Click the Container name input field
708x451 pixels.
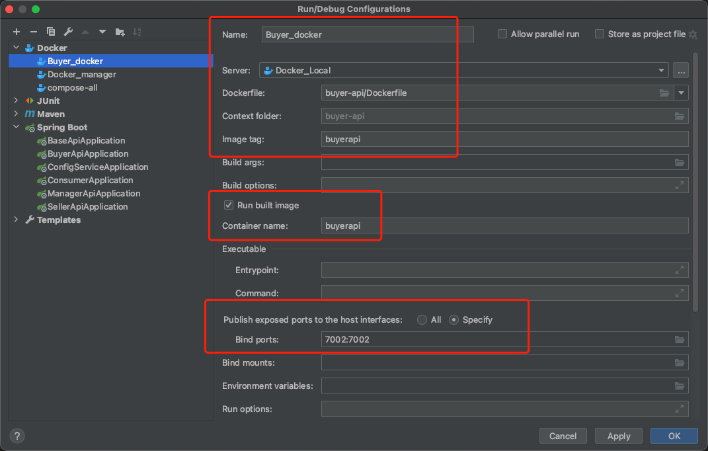[x=504, y=226]
